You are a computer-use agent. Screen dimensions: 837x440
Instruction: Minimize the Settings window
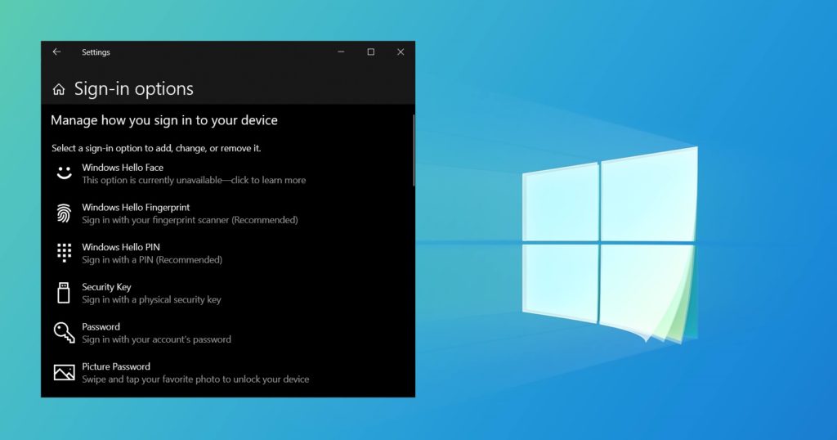pos(341,52)
